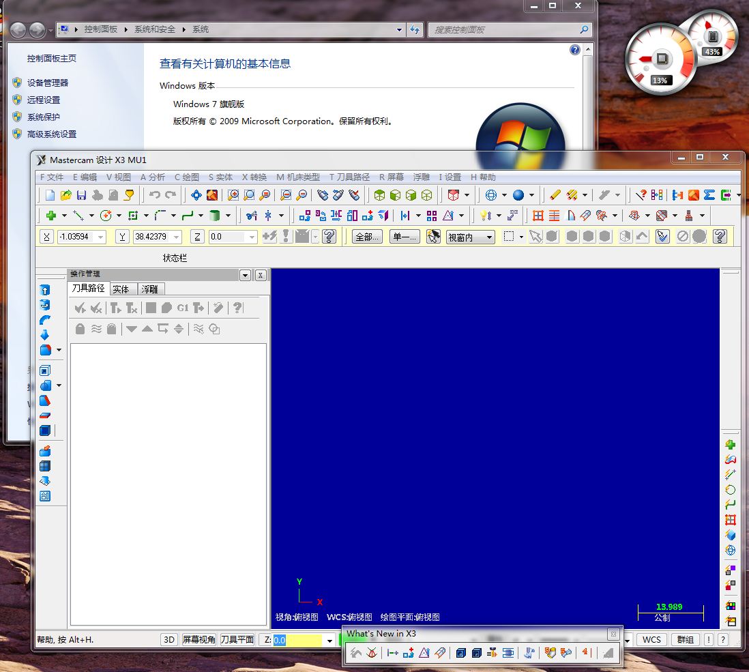Click the Fit to screen blue arrows icon

196,195
